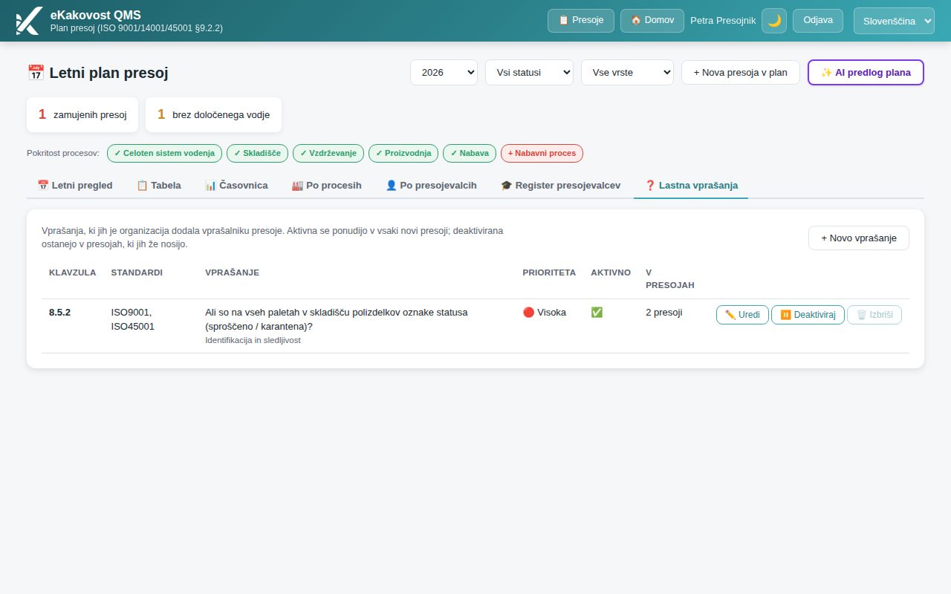The width and height of the screenshot is (951, 594).
Task: Add a Nova presoja v plan
Action: 740,73
